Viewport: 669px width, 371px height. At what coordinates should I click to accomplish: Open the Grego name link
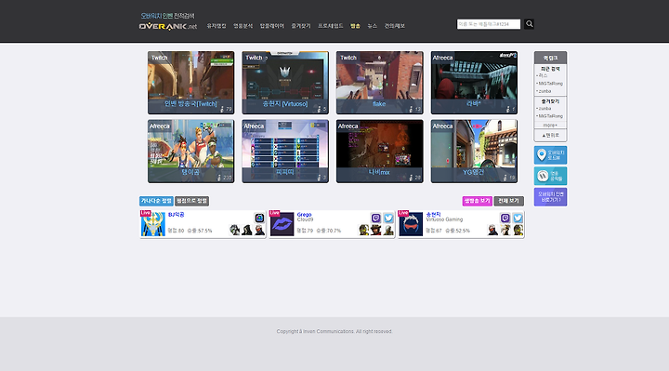304,214
